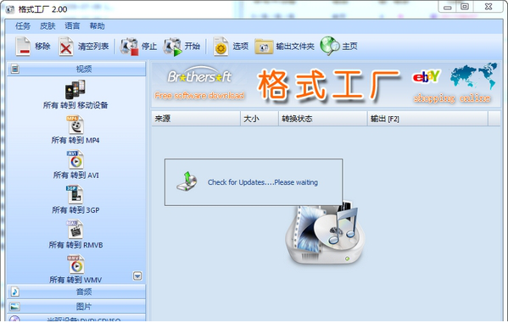Image resolution: width=508 pixels, height=334 pixels.
Task: Select the 所有 转到 AVI icon
Action: point(75,159)
